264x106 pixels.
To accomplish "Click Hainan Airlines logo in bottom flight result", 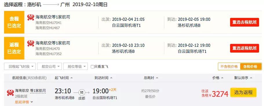I will [10, 93].
